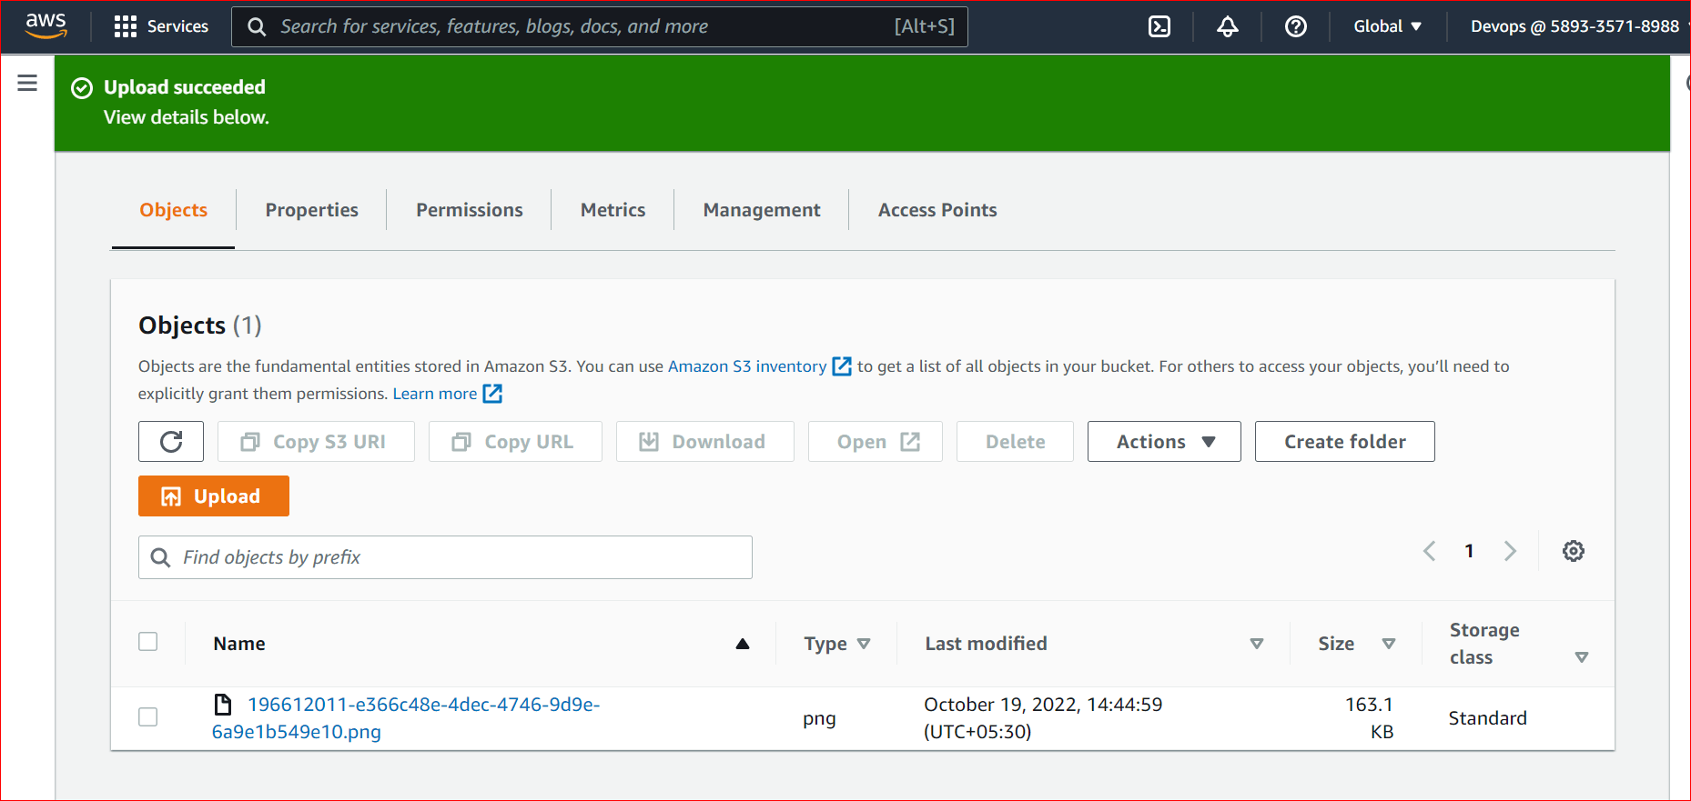This screenshot has width=1691, height=801.
Task: Go to the next page of objects
Action: 1510,551
